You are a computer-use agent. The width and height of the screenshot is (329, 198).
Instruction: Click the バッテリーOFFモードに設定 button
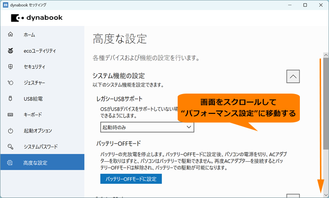click(x=131, y=179)
